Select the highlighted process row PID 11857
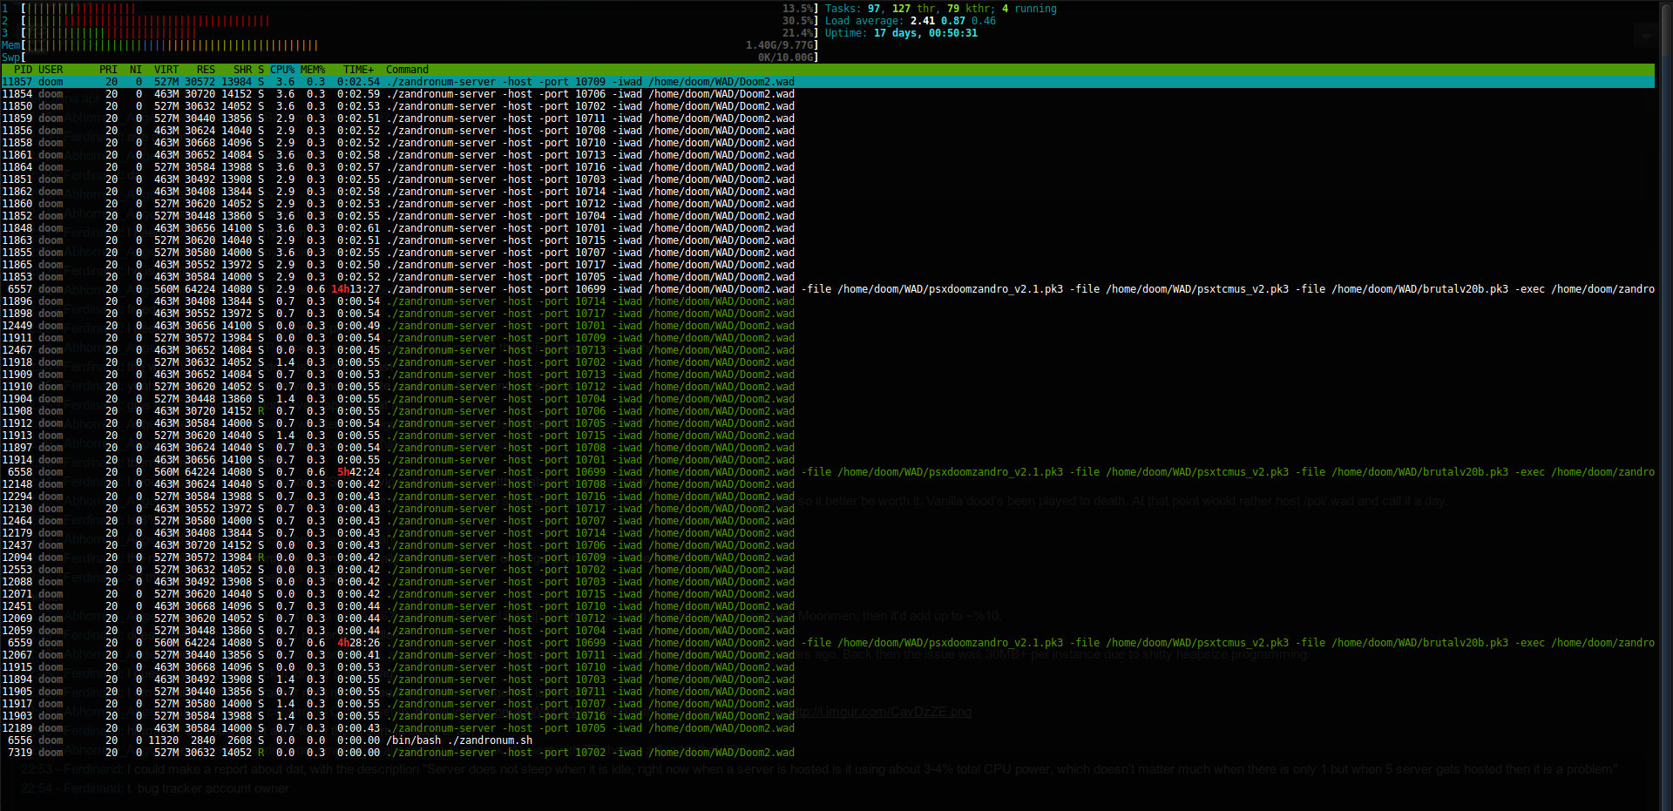The image size is (1673, 811). pos(436,82)
